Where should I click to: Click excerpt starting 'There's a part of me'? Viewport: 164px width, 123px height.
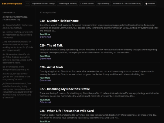tap(98, 116)
